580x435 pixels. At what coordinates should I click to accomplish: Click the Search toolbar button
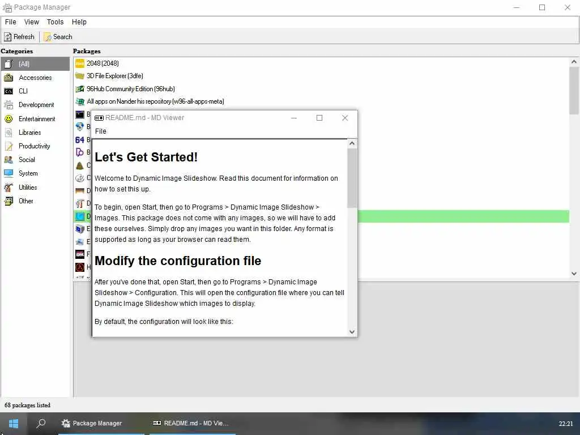(x=58, y=37)
